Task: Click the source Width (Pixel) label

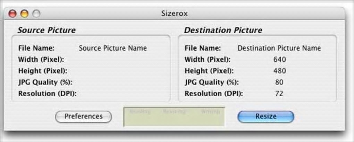Action: pos(41,60)
